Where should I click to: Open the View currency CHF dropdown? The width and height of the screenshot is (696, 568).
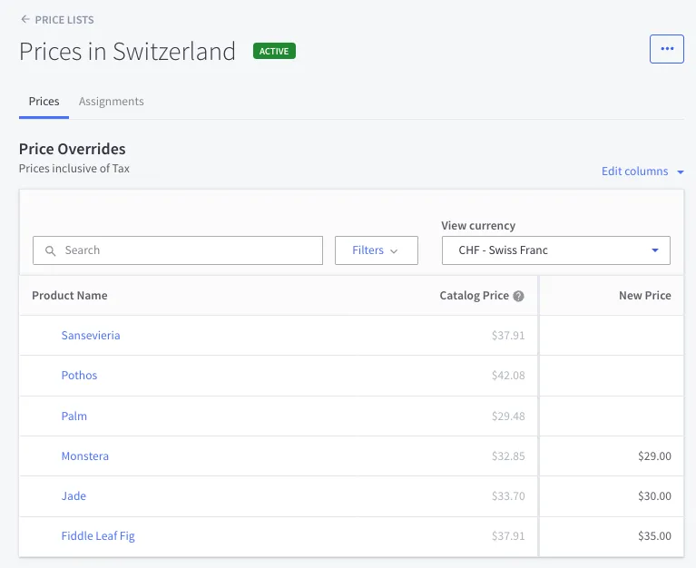555,250
